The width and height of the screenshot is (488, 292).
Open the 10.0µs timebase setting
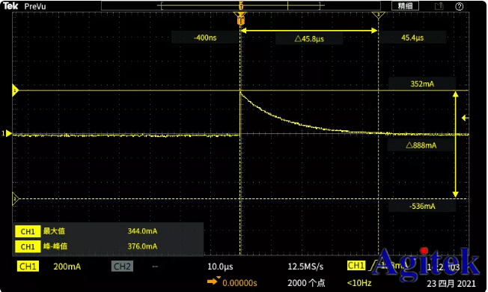pyautogui.click(x=220, y=267)
